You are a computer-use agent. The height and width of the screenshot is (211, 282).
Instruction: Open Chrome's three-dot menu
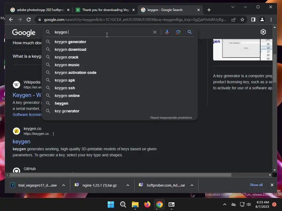pyautogui.click(x=271, y=20)
